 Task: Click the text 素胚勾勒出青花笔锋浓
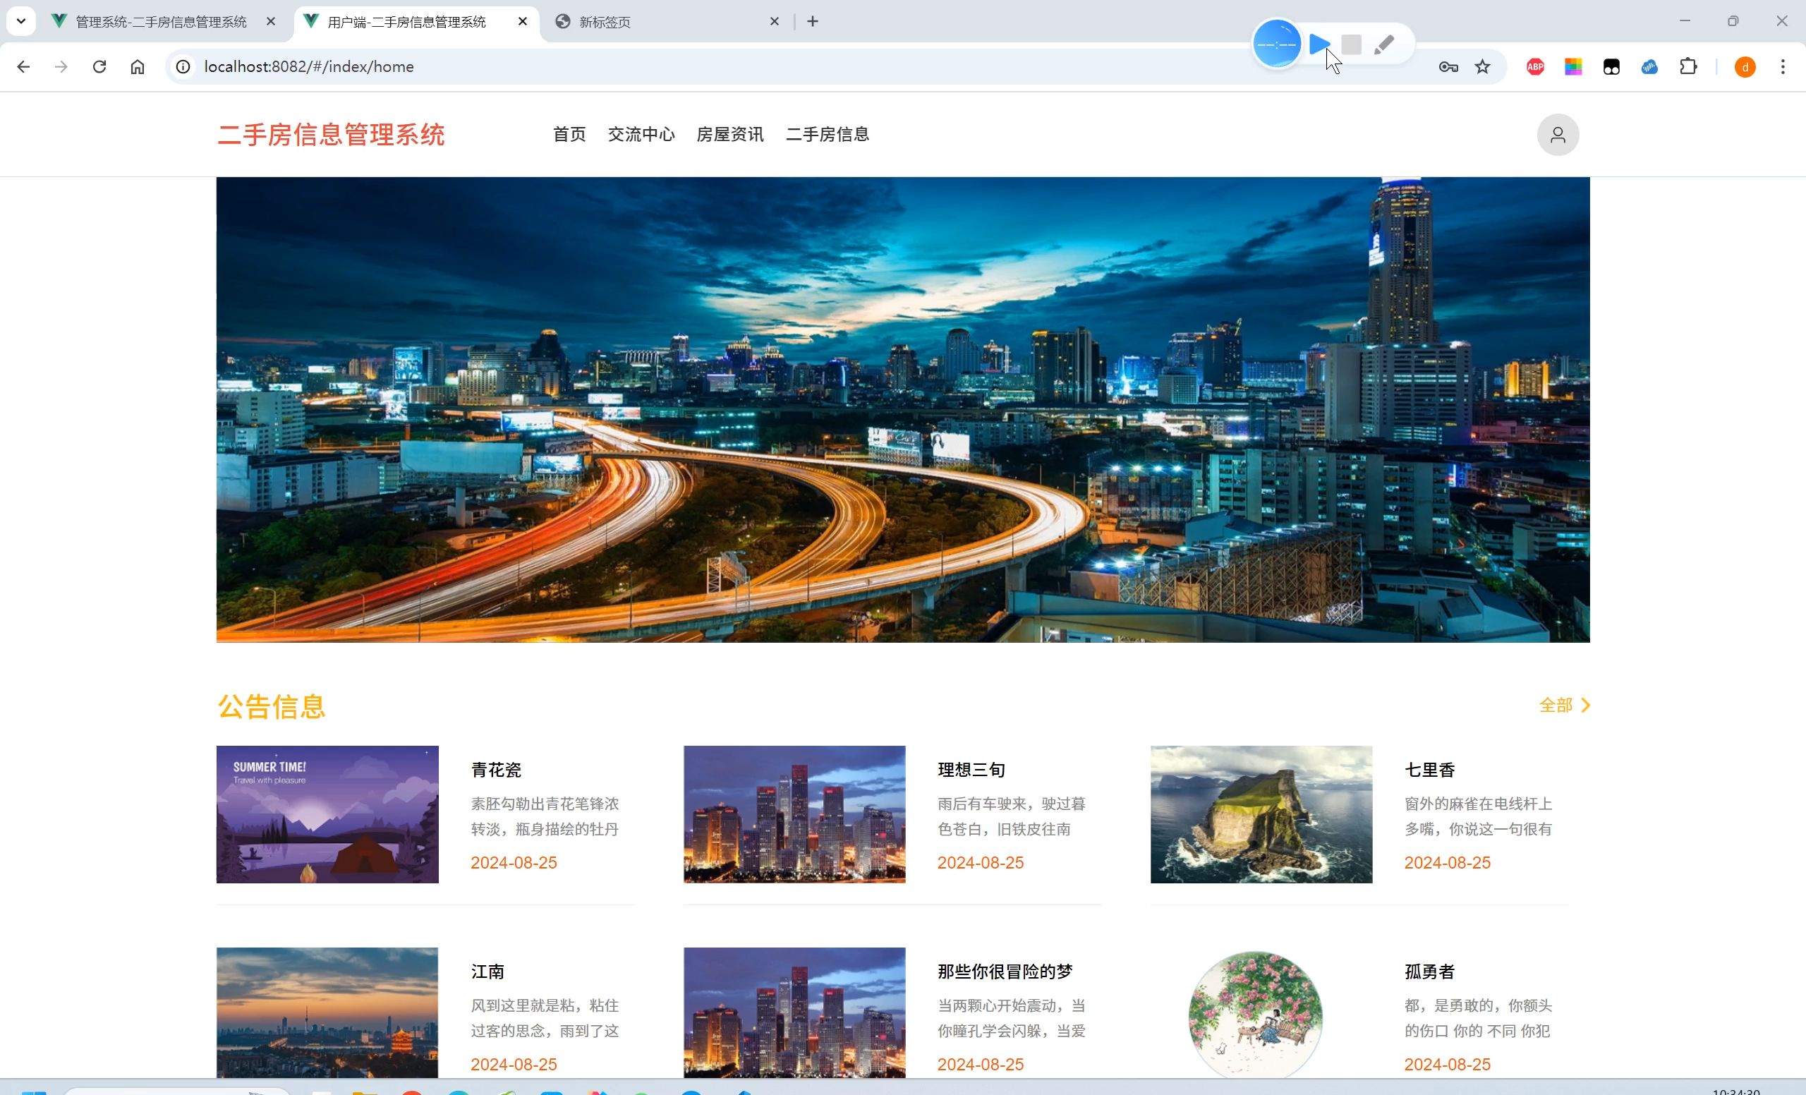point(545,804)
